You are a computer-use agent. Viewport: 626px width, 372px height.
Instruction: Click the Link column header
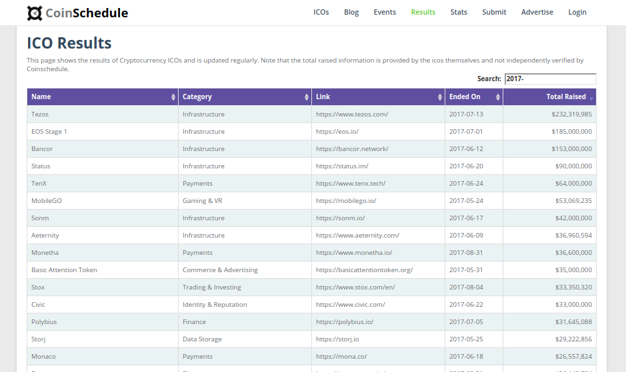[378, 97]
